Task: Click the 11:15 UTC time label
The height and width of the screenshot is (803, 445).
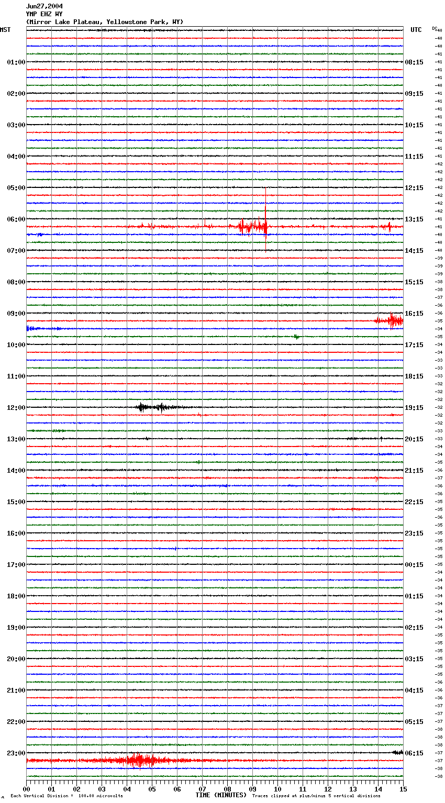Action: pyautogui.click(x=414, y=157)
